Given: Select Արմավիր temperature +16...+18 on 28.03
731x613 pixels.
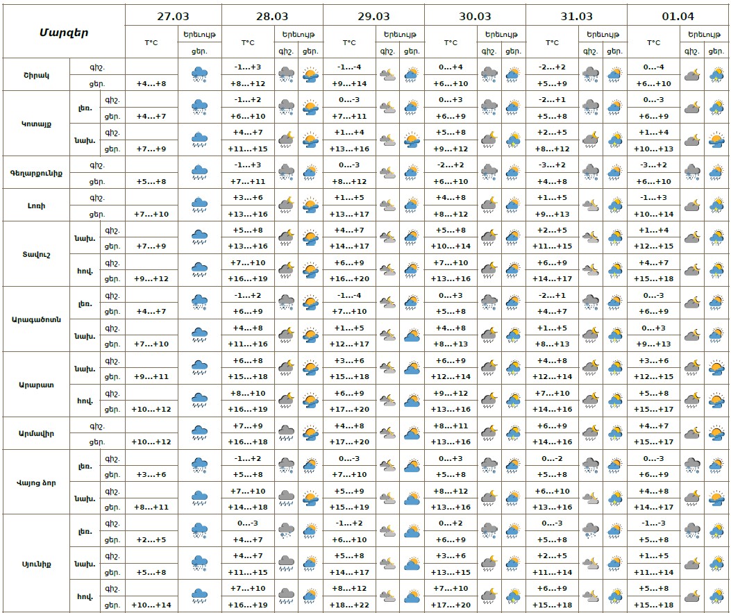Looking at the screenshot, I should pyautogui.click(x=249, y=442).
